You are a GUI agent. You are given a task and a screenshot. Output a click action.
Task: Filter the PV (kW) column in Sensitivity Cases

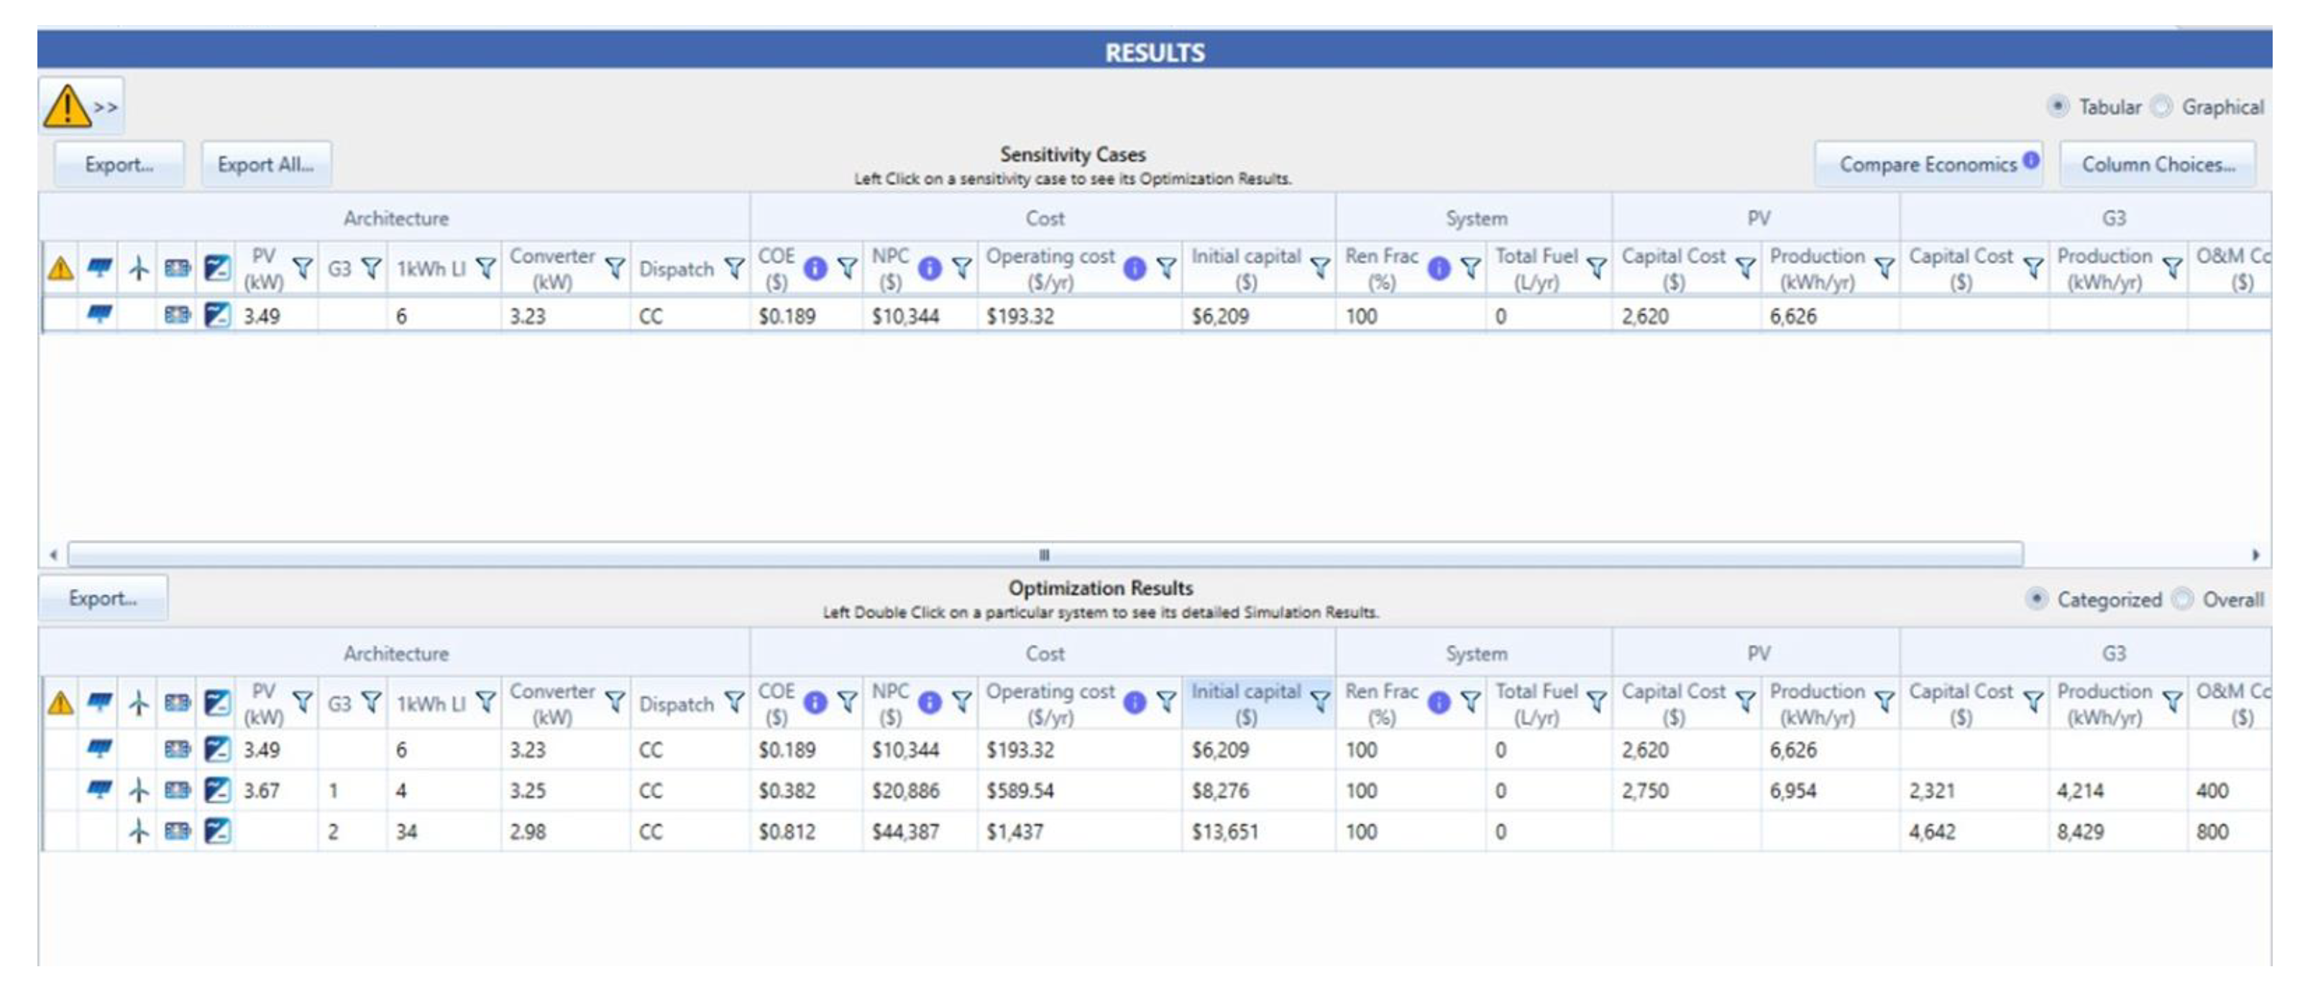303,268
